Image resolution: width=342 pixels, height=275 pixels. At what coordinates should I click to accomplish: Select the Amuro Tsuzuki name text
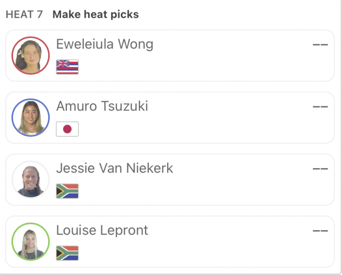coord(102,106)
